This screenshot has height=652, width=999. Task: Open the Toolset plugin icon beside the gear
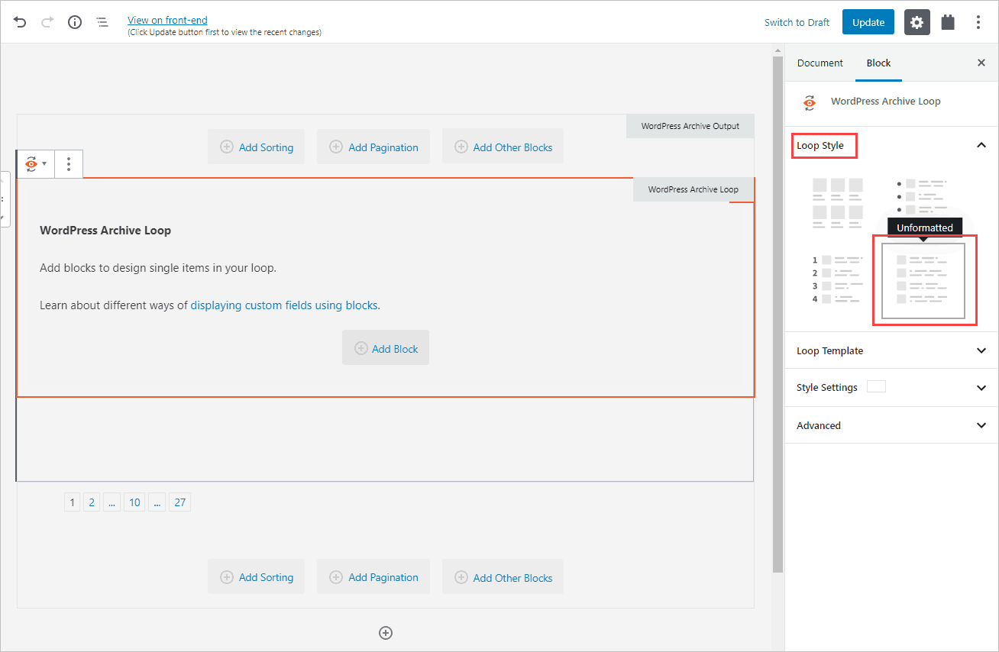coord(948,22)
